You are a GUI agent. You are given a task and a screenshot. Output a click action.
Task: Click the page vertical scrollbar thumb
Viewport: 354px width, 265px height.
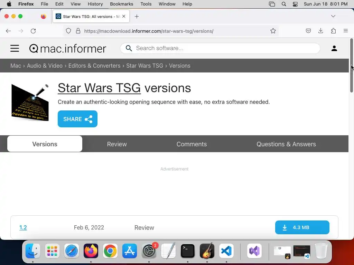(351, 65)
